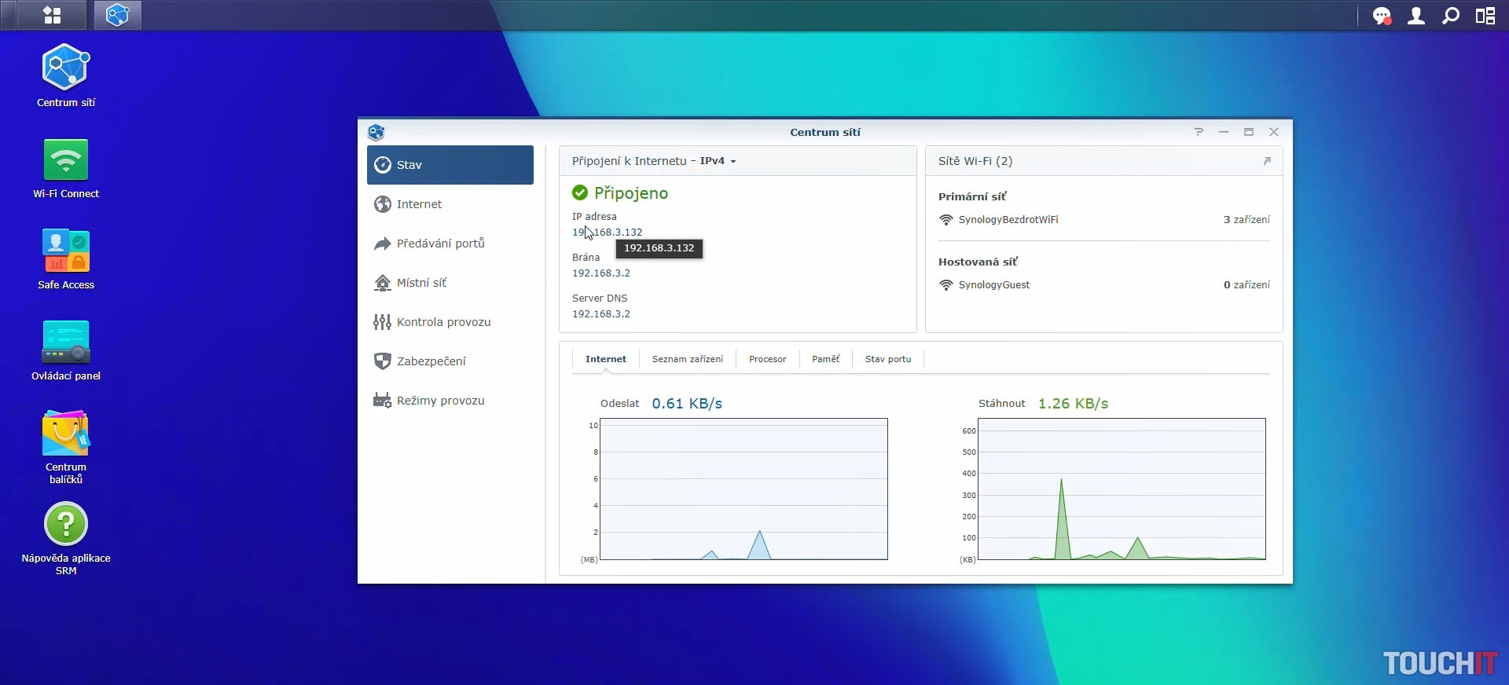Screen dimensions: 1509x685
Task: Open the notifications chat bubble icon
Action: tap(1381, 16)
